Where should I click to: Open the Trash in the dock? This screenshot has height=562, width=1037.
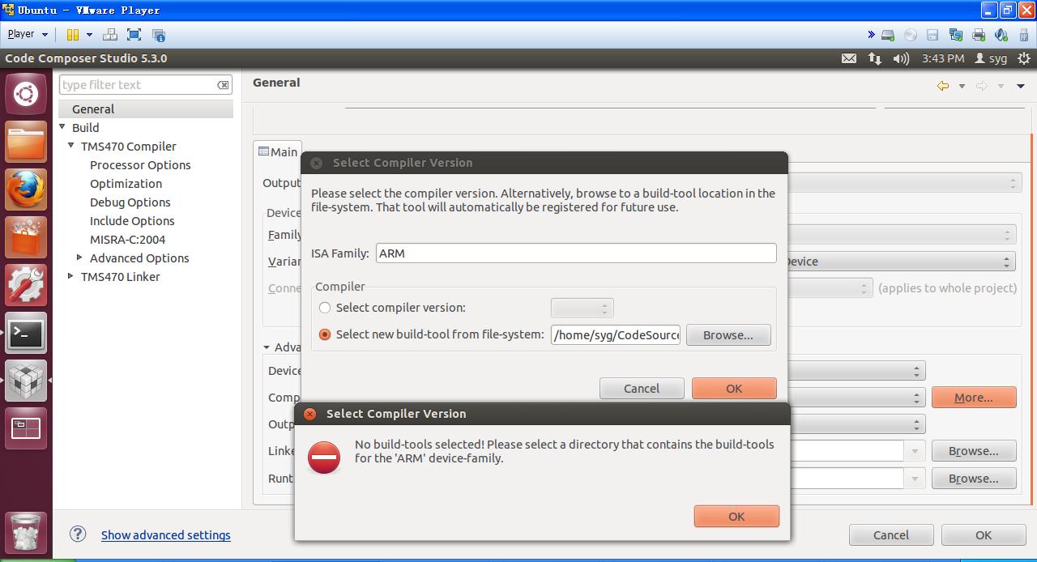click(x=26, y=533)
